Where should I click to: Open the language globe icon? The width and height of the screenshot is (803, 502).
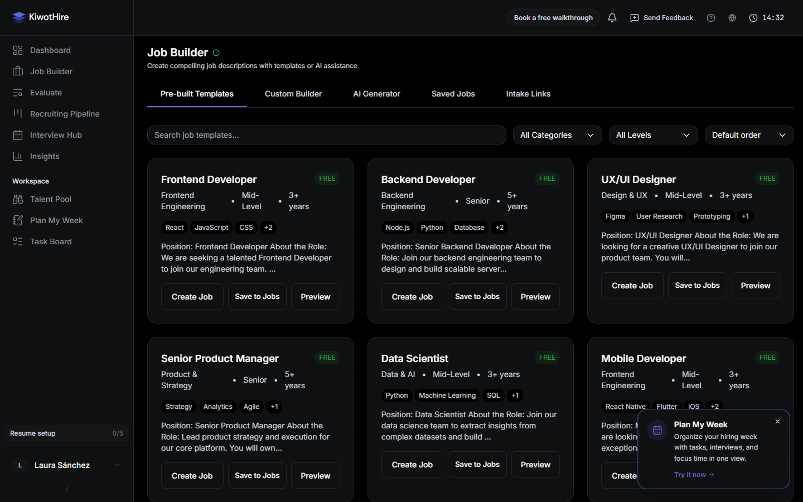pyautogui.click(x=732, y=18)
